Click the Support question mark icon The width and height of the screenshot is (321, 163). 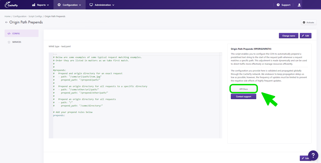click(x=278, y=5)
